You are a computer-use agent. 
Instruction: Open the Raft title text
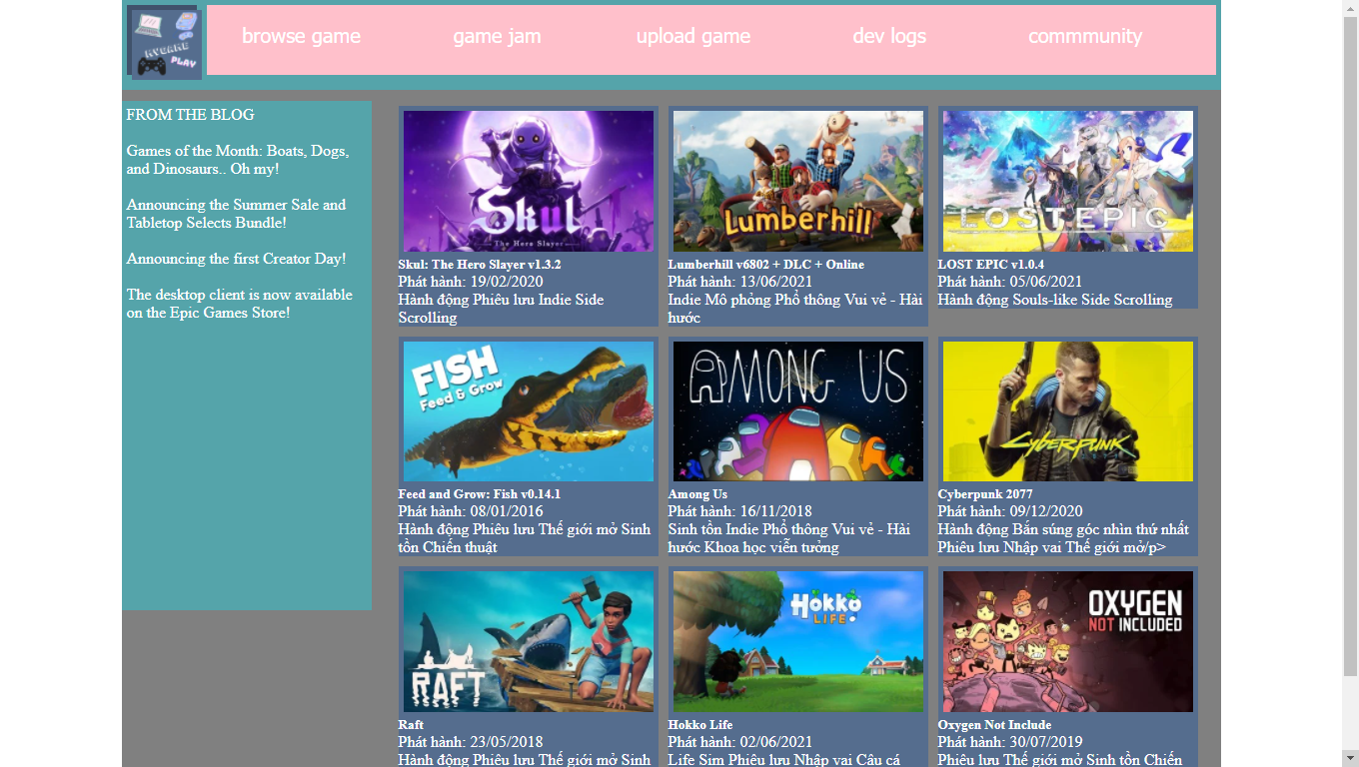tap(411, 725)
